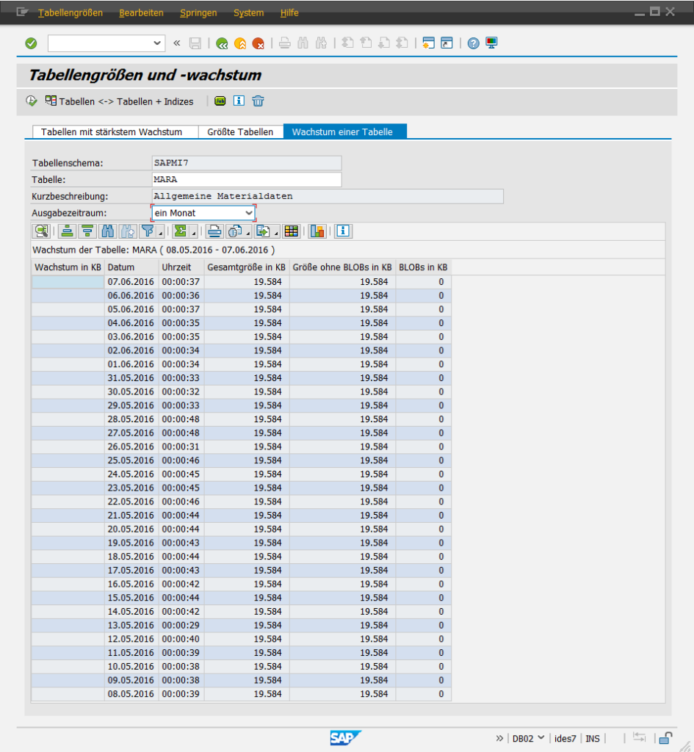Viewport: 694px width, 752px height.
Task: Click the Execute clock-checkmark icon
Action: pos(32,101)
